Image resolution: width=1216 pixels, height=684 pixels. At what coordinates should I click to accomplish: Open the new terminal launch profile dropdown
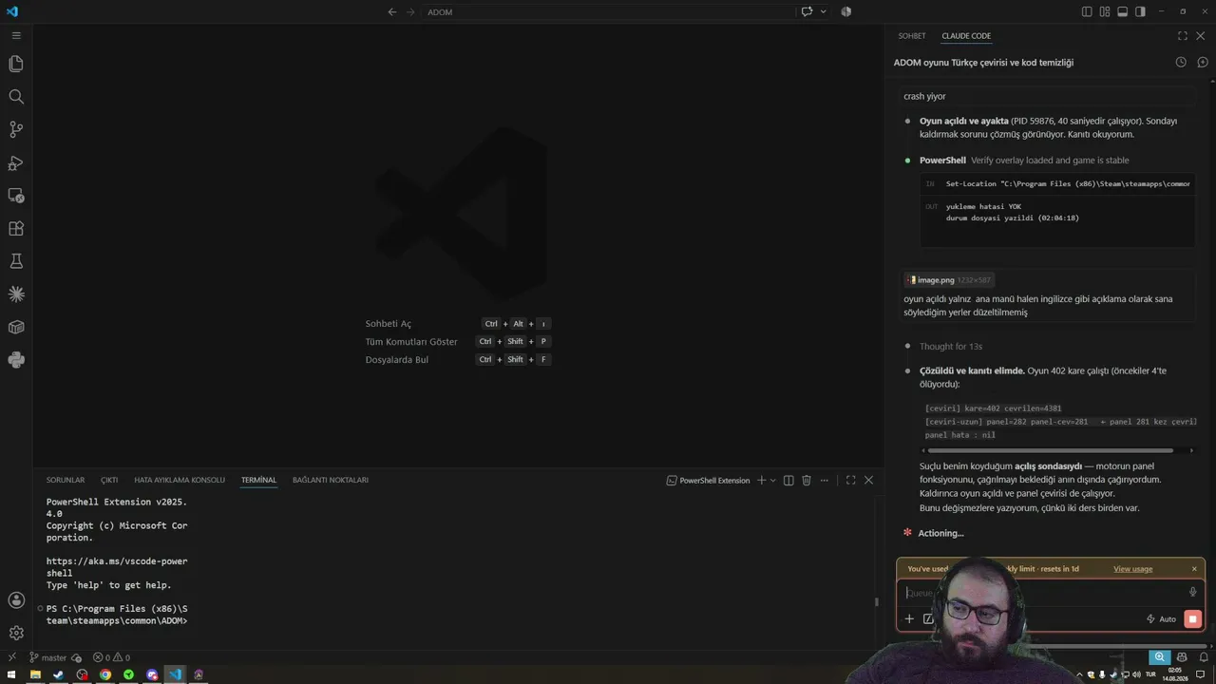773,481
